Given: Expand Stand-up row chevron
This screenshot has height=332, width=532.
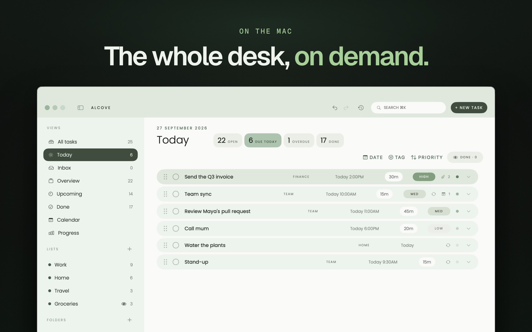Looking at the screenshot, I should (469, 262).
